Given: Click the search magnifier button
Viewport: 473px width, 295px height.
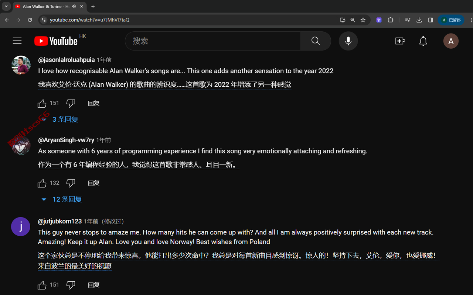Looking at the screenshot, I should coord(316,41).
